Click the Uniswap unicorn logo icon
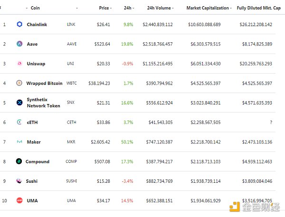 point(19,64)
